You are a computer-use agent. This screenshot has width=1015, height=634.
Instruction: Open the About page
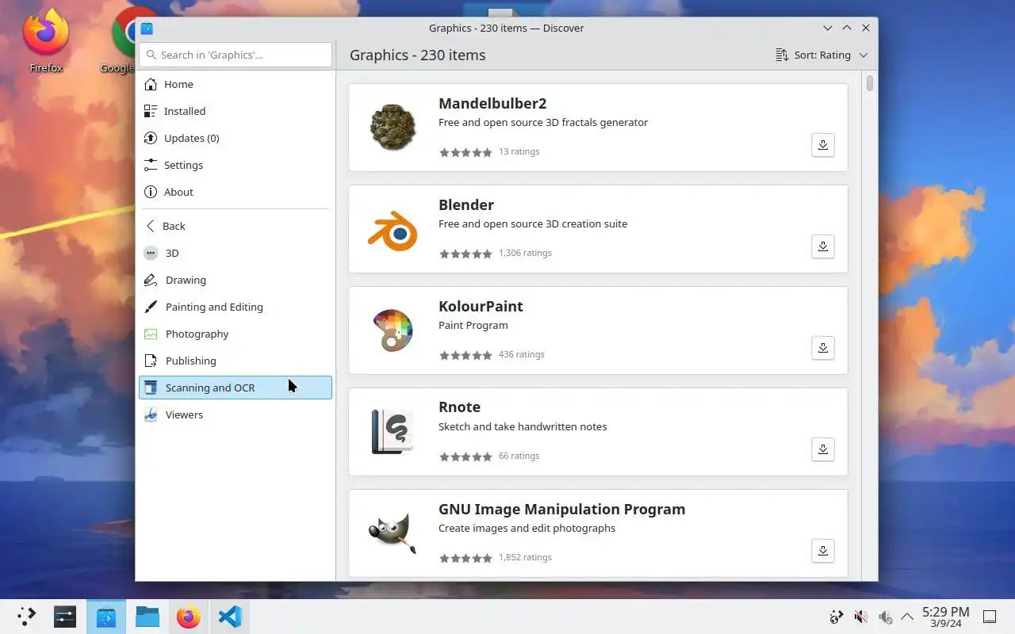(236, 192)
